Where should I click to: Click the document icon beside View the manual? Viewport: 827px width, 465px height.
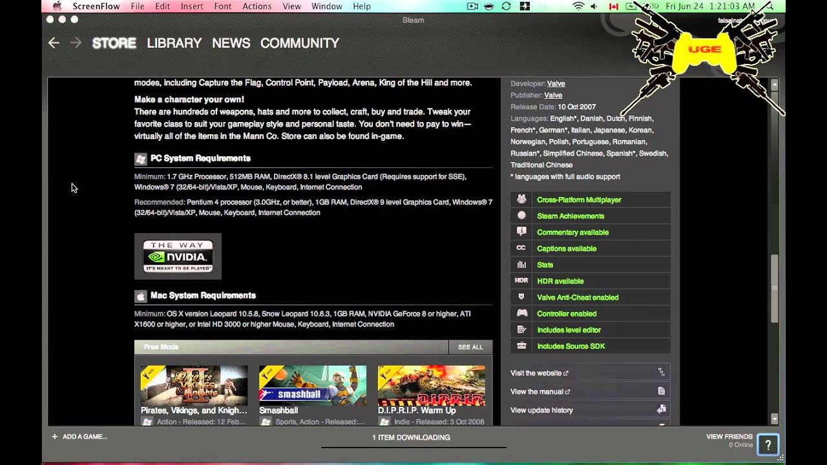click(x=661, y=391)
